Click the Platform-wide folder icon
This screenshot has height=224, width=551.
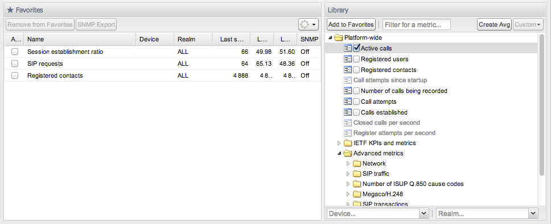coord(339,37)
